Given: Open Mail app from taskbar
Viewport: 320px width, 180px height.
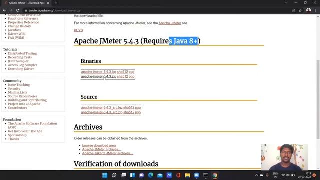Looking at the screenshot, I should click(160, 175).
